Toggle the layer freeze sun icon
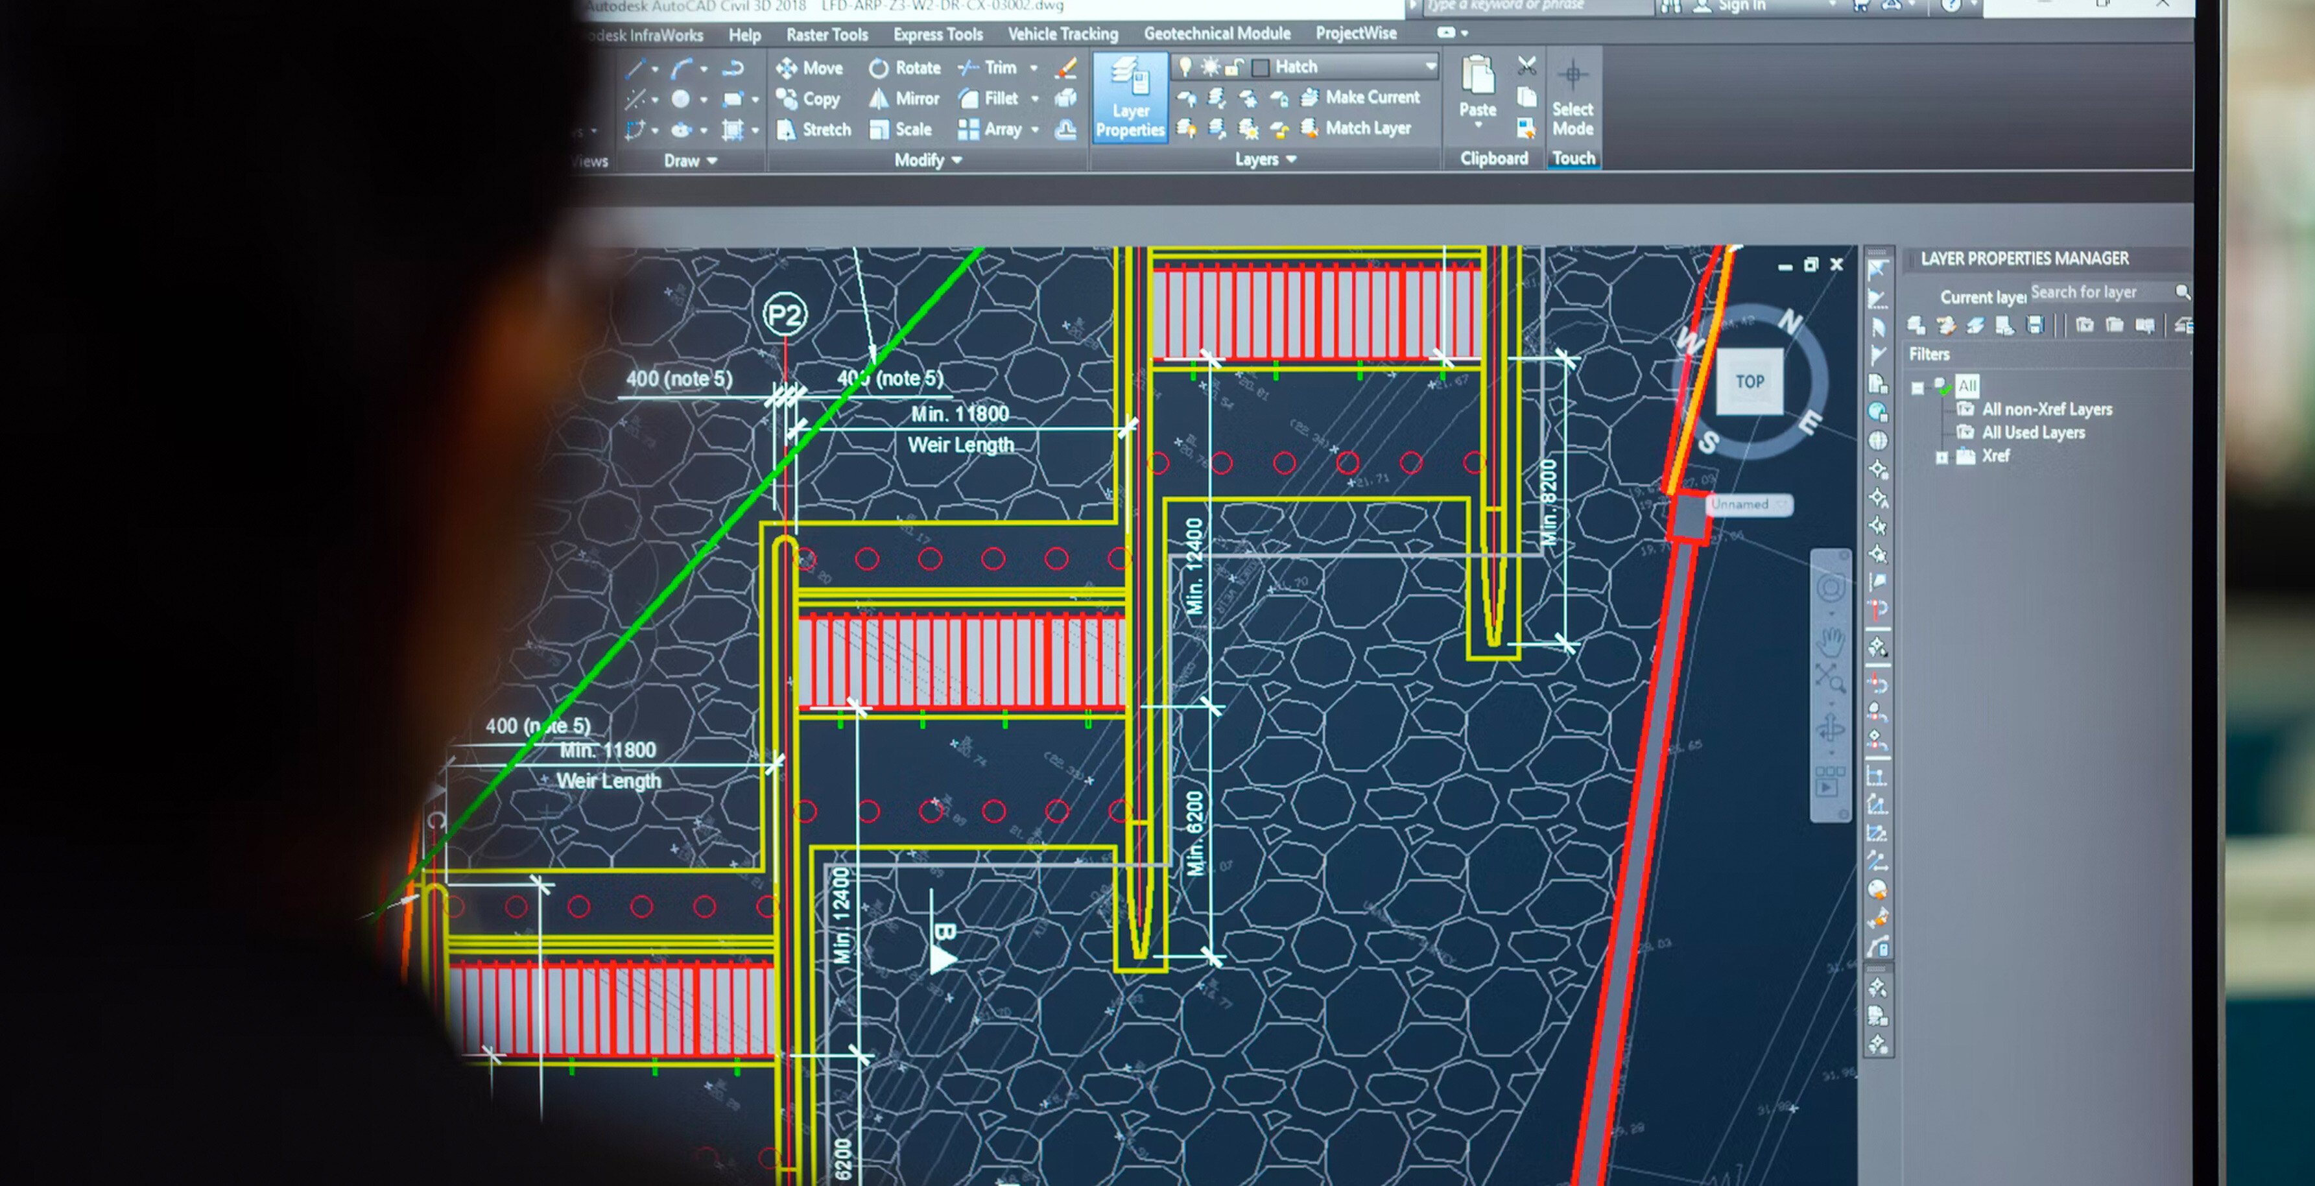The height and width of the screenshot is (1186, 2315). 1211,67
